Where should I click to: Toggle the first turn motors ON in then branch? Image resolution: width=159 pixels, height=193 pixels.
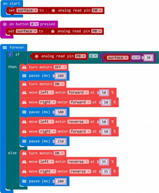tap(59, 84)
